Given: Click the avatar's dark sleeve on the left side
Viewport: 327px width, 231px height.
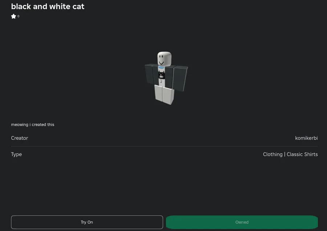Looking at the screenshot, I should coord(149,74).
